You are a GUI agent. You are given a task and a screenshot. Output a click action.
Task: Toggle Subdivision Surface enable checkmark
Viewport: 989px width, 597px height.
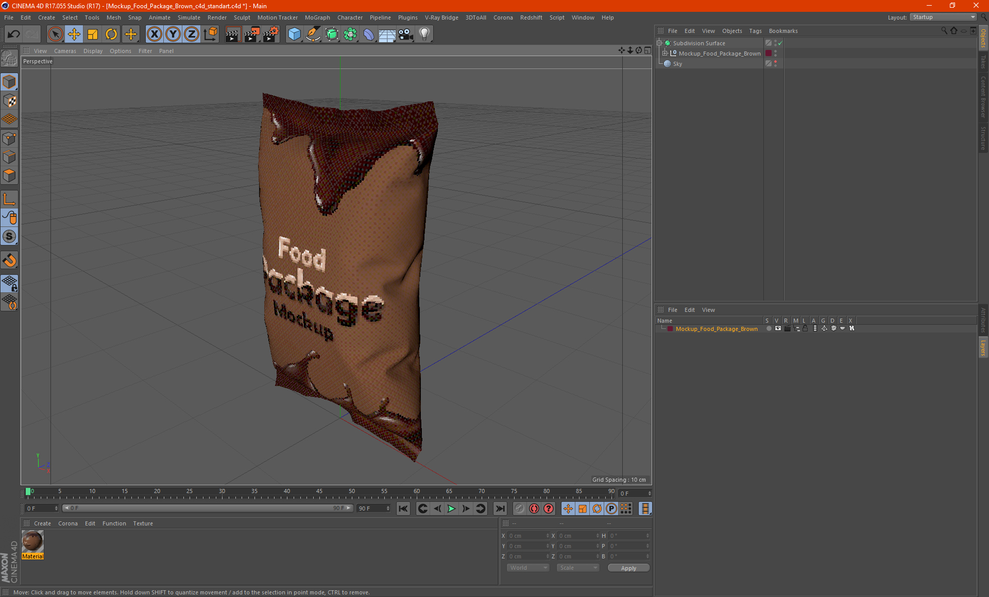tap(780, 43)
